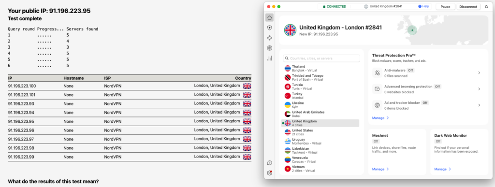Select Ukraine Kyiv in the country list

[320, 105]
